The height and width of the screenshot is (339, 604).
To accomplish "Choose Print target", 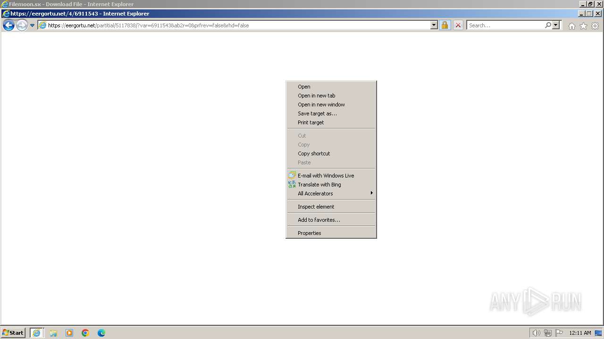I will [x=331, y=122].
